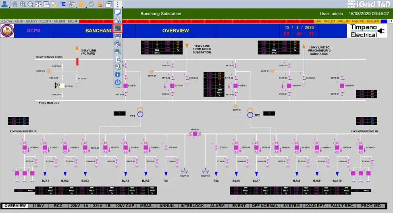Open the MMX_TPP2 yellow tab

[x=358, y=21]
